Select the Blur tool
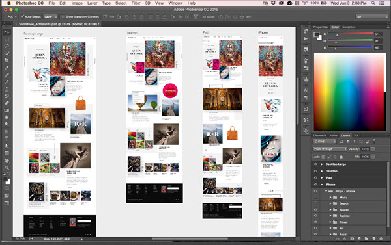The width and height of the screenshot is (391, 245). (x=7, y=117)
